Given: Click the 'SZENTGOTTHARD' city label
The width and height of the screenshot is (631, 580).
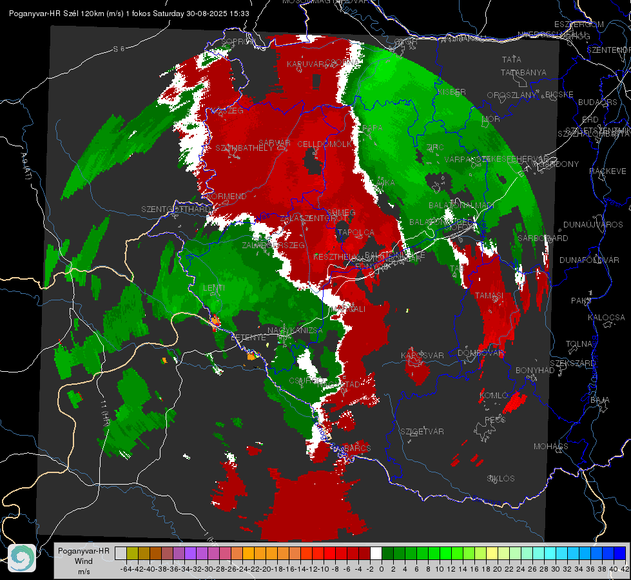Looking at the screenshot, I should (176, 209).
